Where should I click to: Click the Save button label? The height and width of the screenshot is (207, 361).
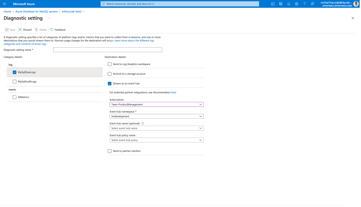click(13, 30)
